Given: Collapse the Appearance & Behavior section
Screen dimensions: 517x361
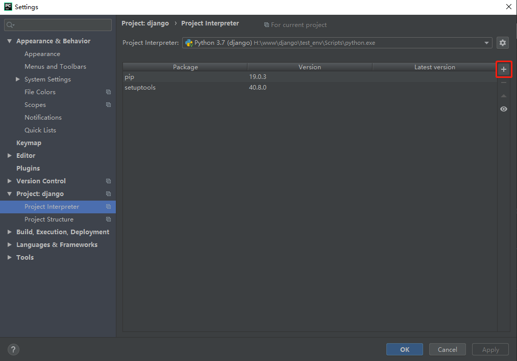Looking at the screenshot, I should click(x=8, y=41).
